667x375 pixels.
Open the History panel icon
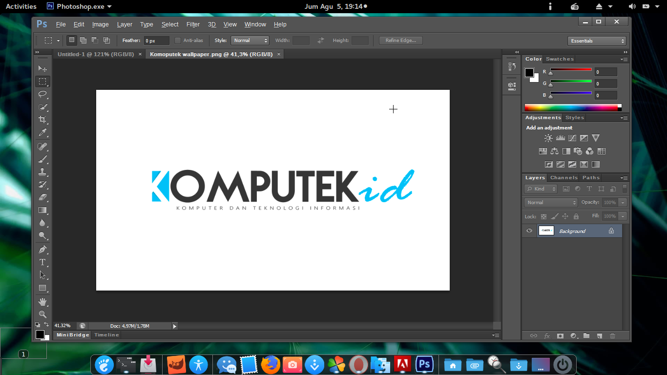[512, 66]
